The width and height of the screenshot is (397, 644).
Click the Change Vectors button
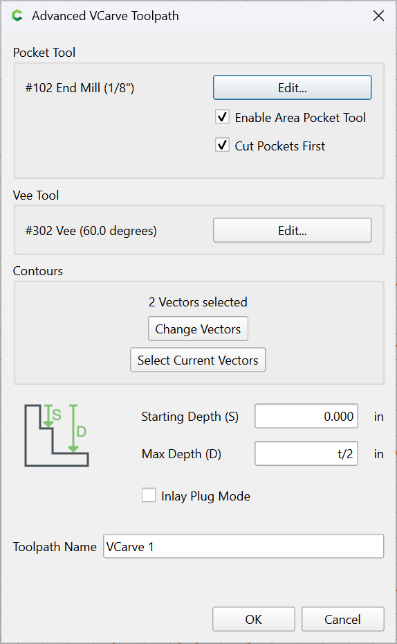click(x=198, y=329)
